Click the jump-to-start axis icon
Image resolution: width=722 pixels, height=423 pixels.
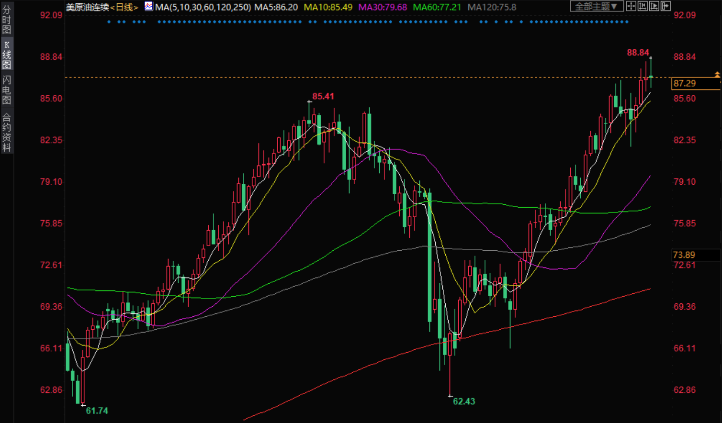pyautogui.click(x=642, y=6)
